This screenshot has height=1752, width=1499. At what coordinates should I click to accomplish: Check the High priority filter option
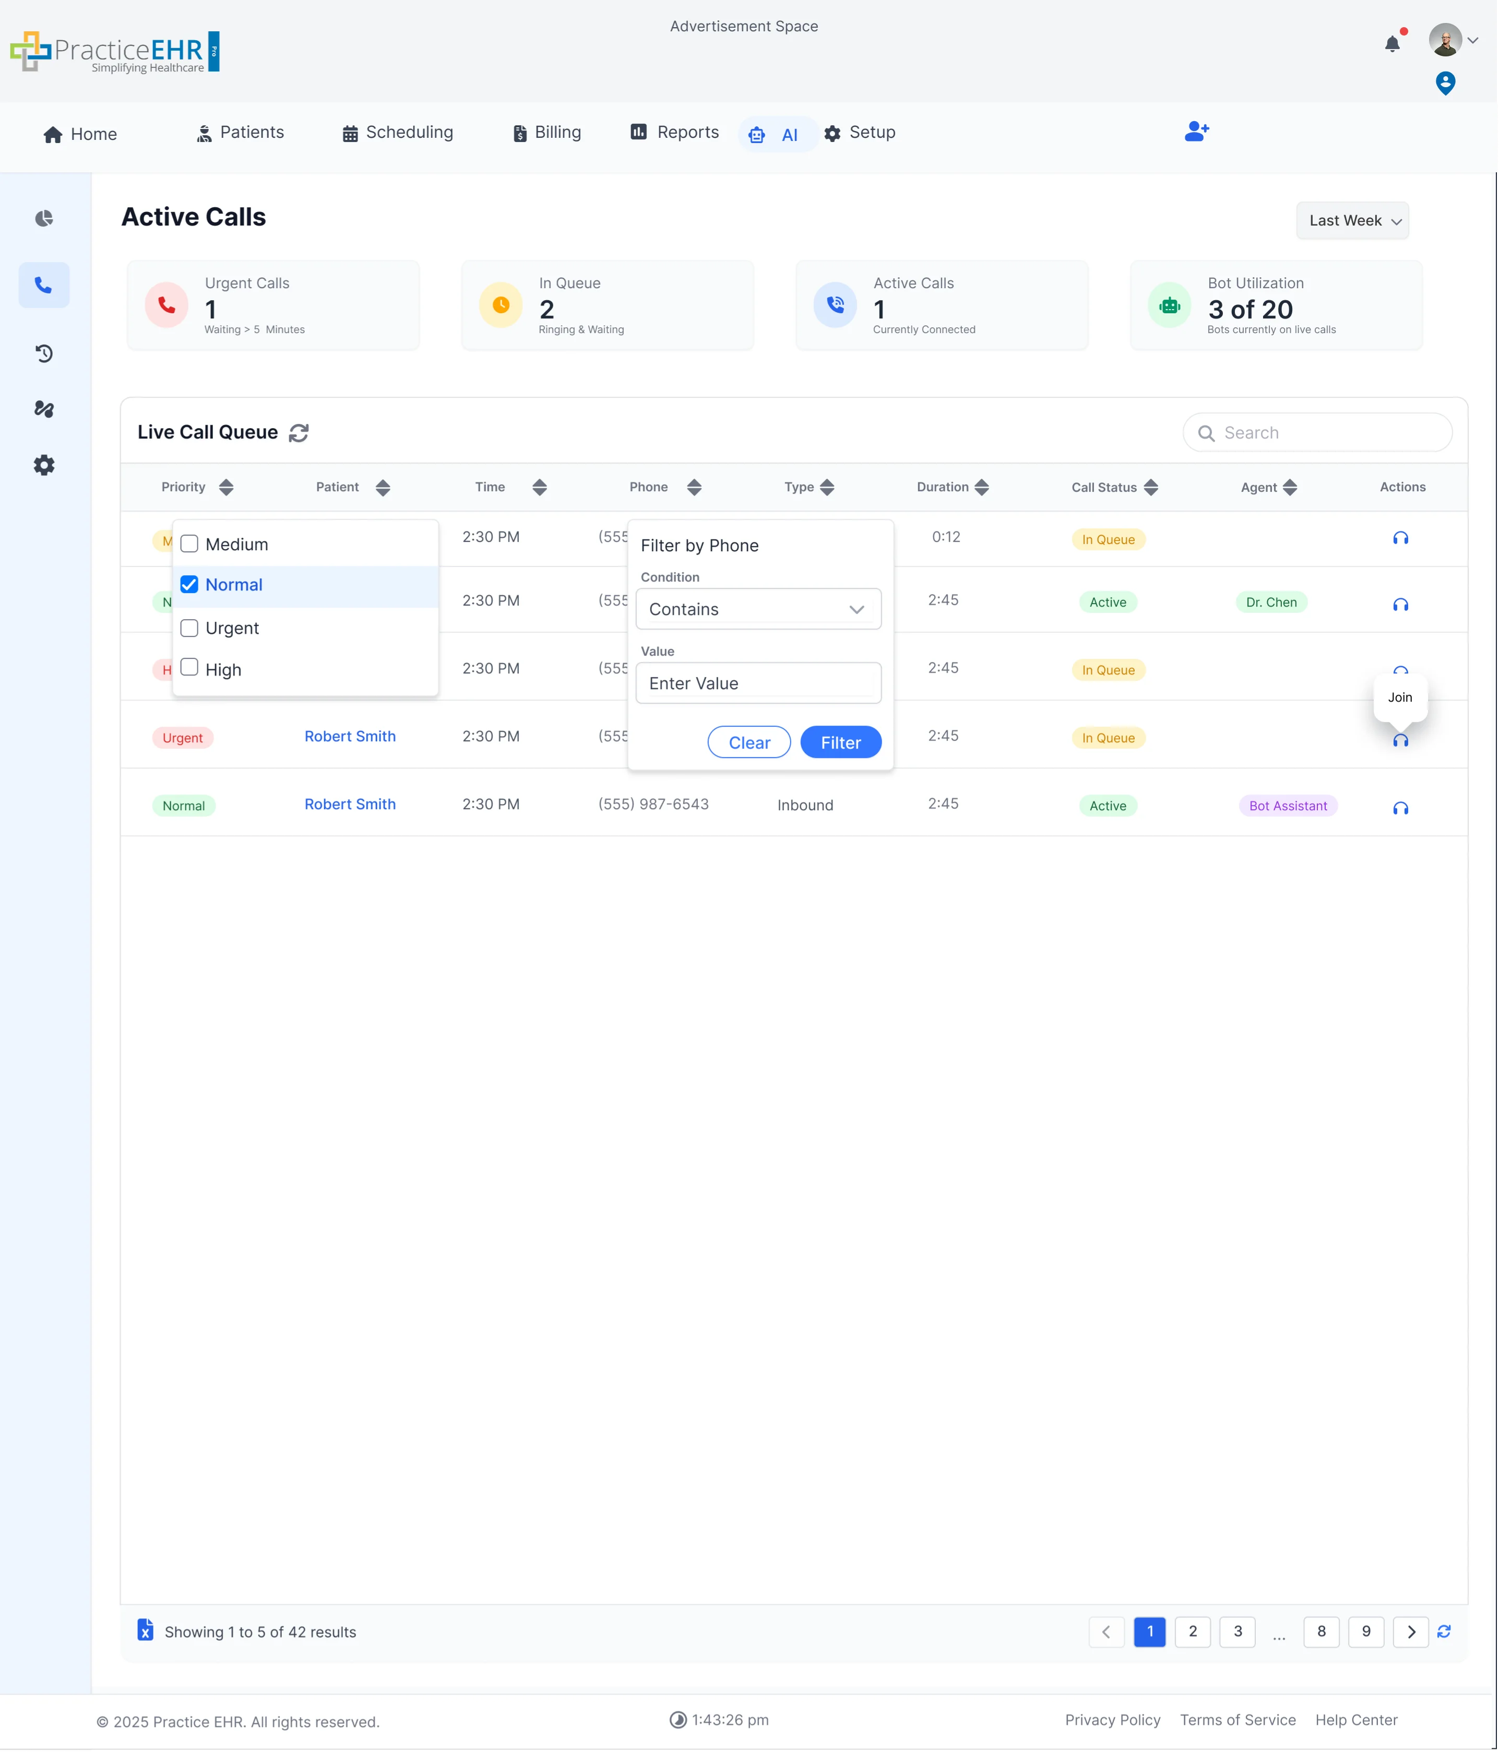(189, 668)
